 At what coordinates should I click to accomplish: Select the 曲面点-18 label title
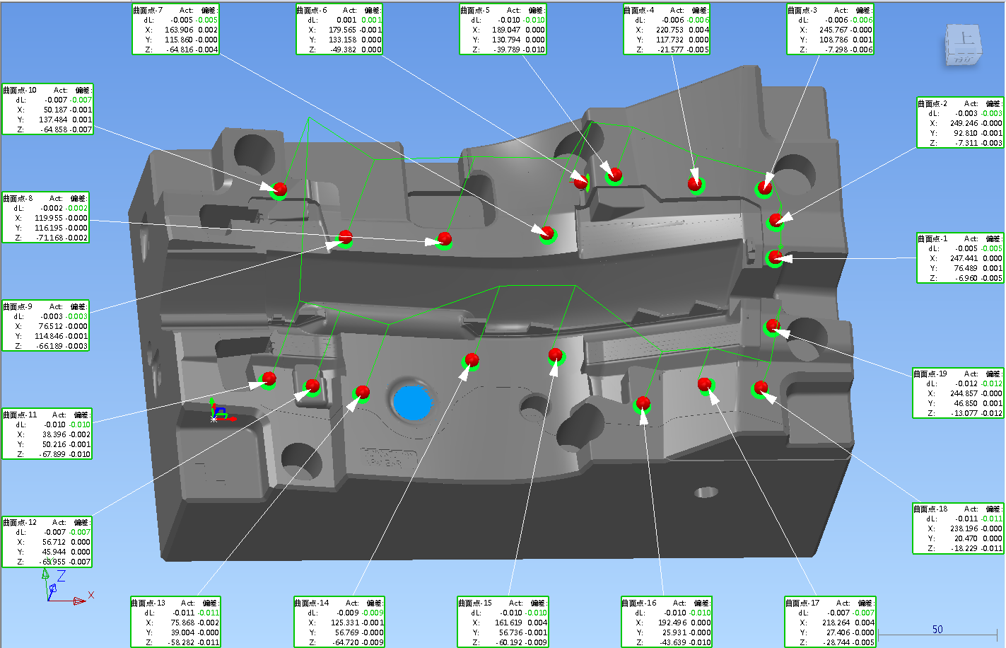point(930,509)
